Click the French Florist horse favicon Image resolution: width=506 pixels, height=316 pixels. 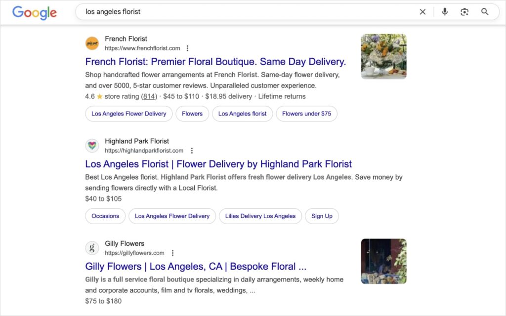[x=92, y=43]
